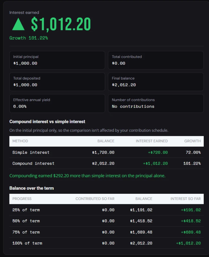209x257 pixels.
Task: Click the $1,418.52 balance value
Action: tap(141, 221)
